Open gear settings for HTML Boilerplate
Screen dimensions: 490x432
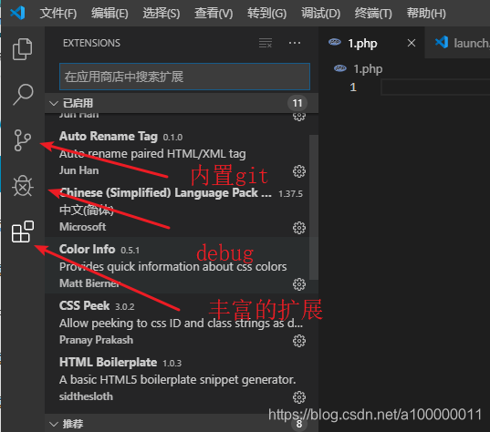pos(299,397)
